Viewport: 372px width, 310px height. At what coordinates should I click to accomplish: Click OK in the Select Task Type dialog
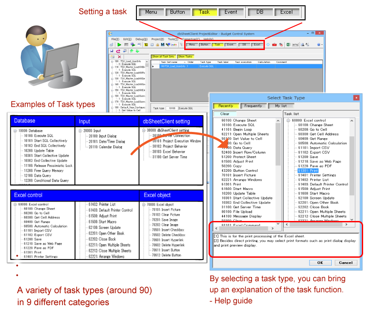click(320, 263)
